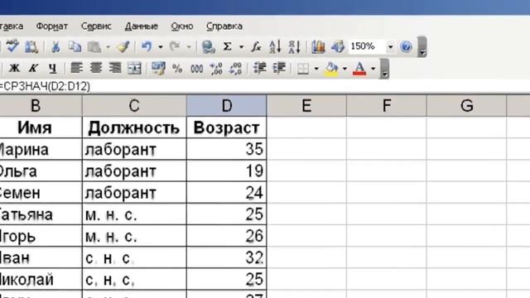Select column F header
The image size is (530, 298).
[x=387, y=106]
